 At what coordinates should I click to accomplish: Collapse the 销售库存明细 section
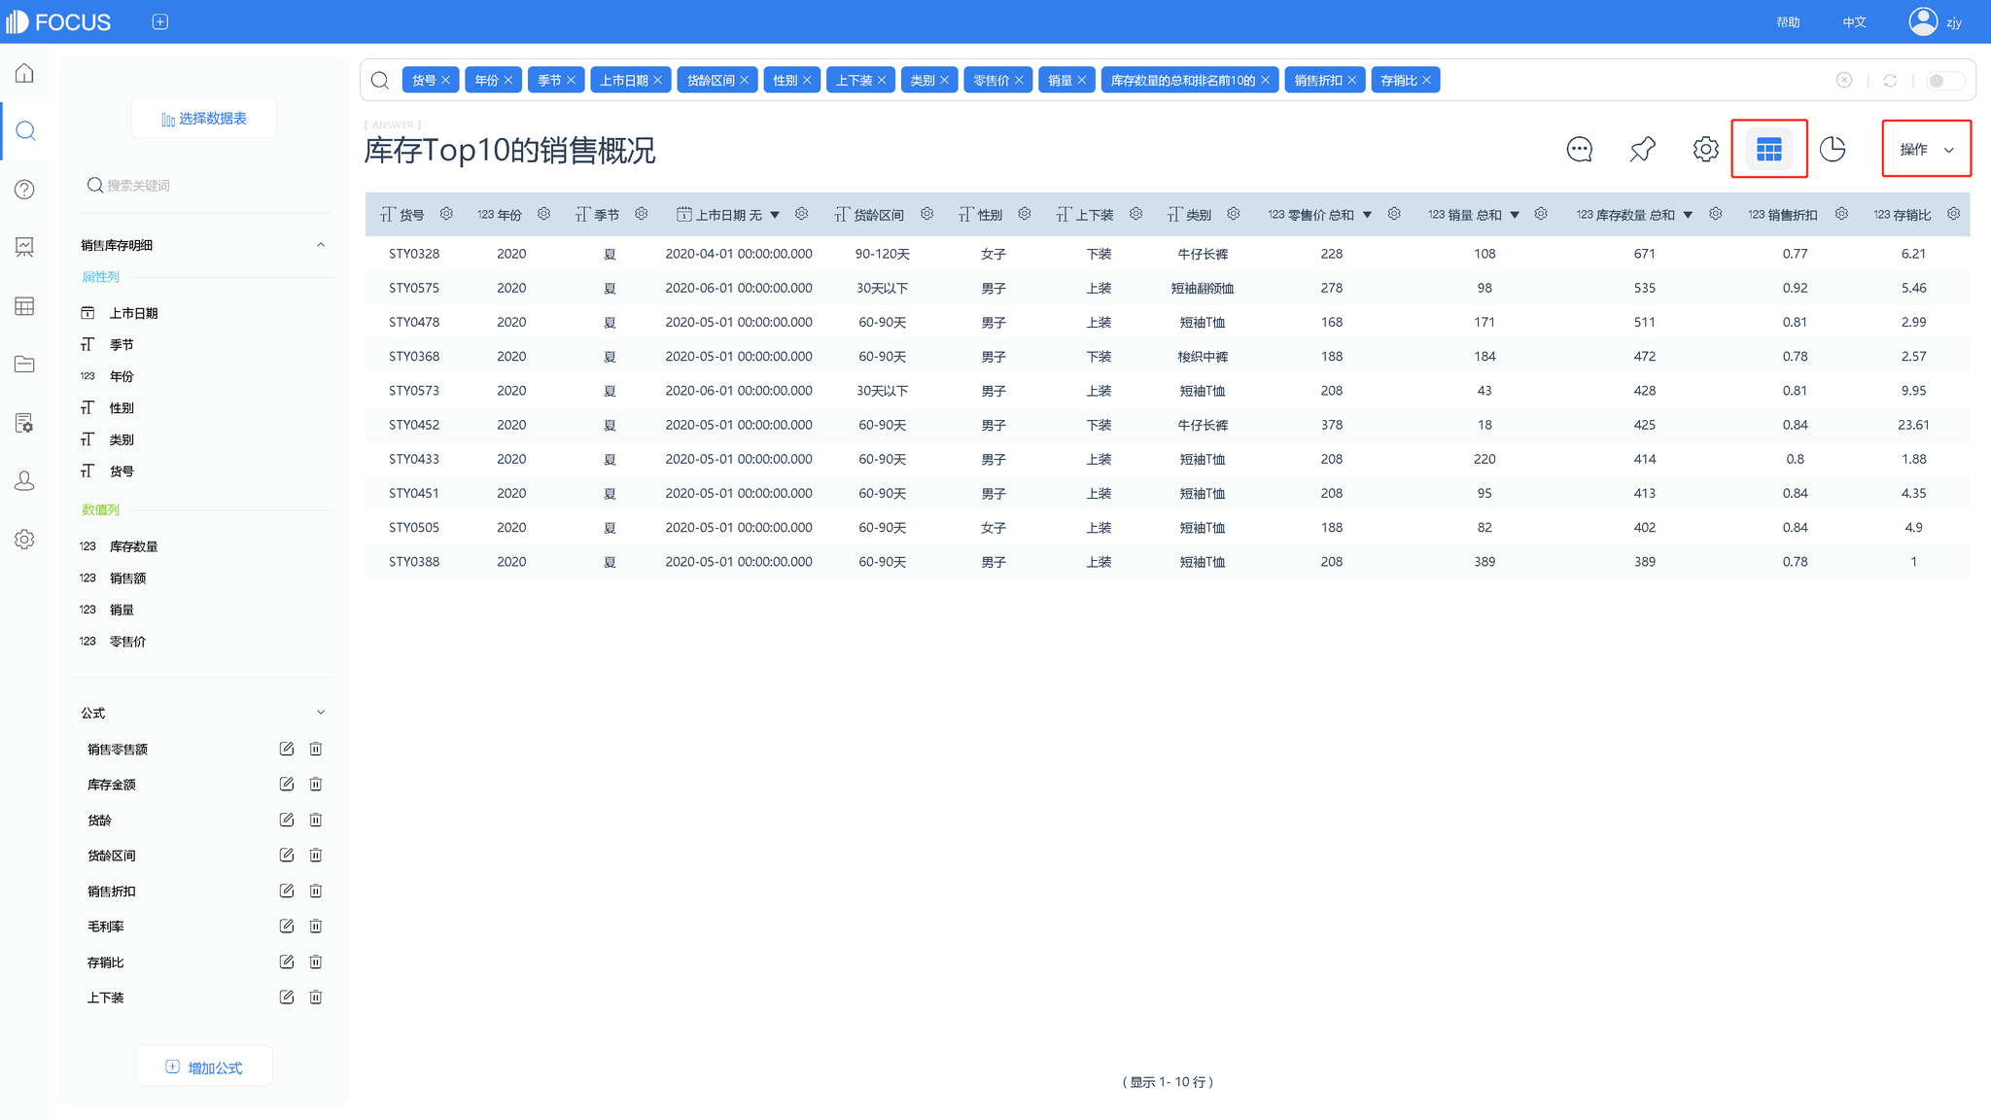pyautogui.click(x=321, y=245)
